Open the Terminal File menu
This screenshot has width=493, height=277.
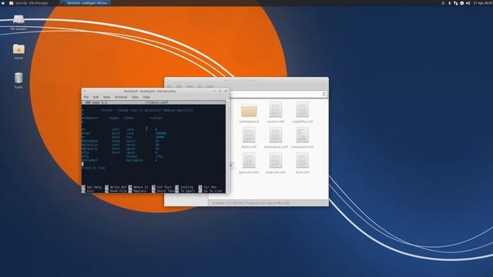point(86,97)
